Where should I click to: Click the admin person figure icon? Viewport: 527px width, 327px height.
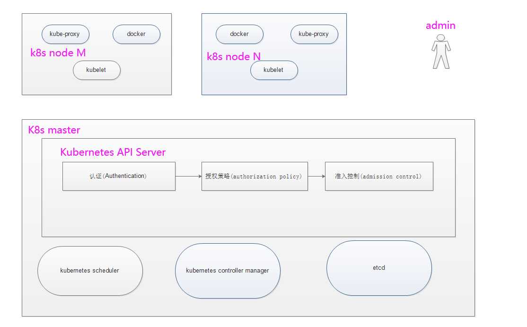[x=440, y=52]
